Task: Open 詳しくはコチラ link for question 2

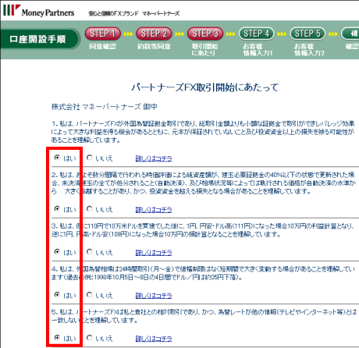Action: (154, 210)
